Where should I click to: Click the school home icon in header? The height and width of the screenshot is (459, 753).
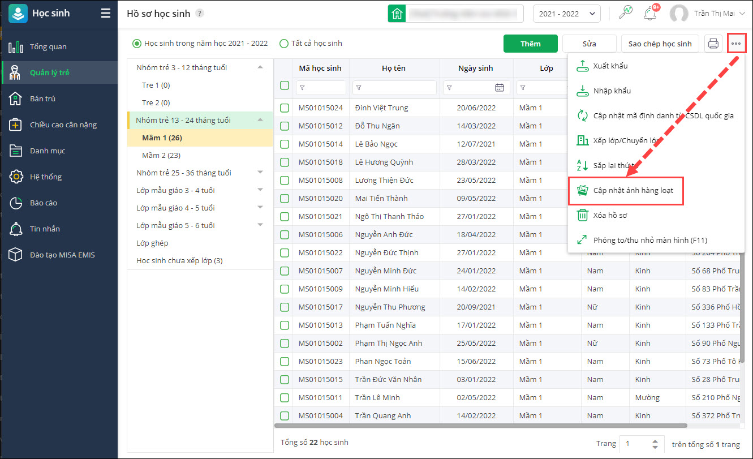pyautogui.click(x=396, y=14)
